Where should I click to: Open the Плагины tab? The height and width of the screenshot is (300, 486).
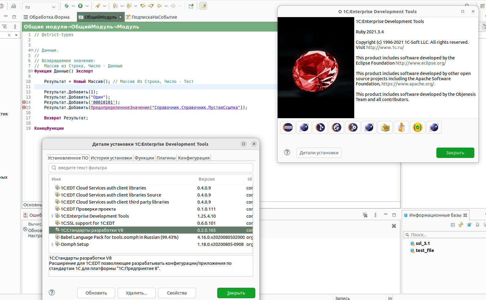166,158
